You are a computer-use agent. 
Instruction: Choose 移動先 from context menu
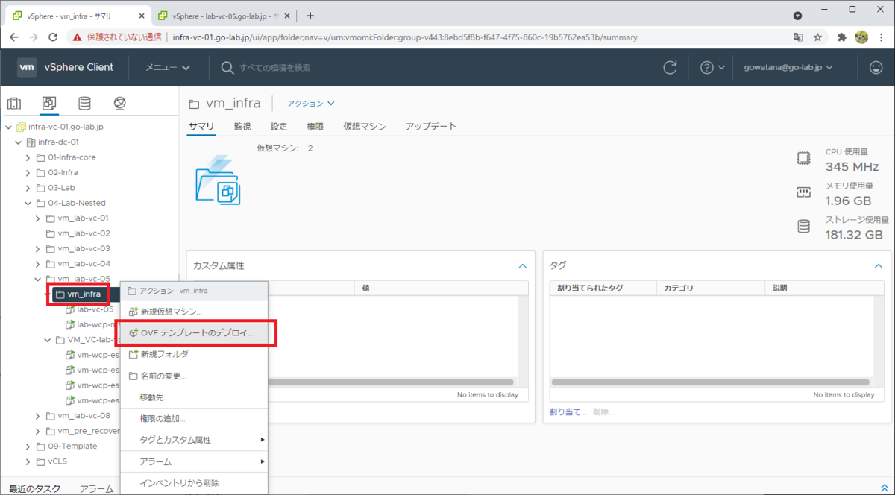(193, 397)
